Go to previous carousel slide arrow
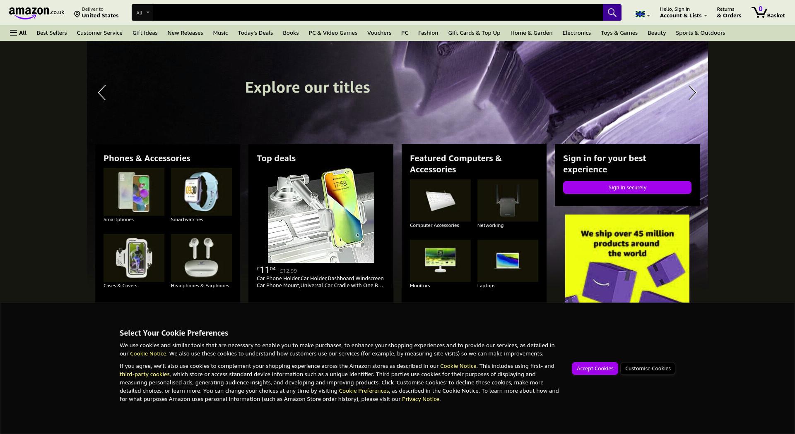 [102, 93]
